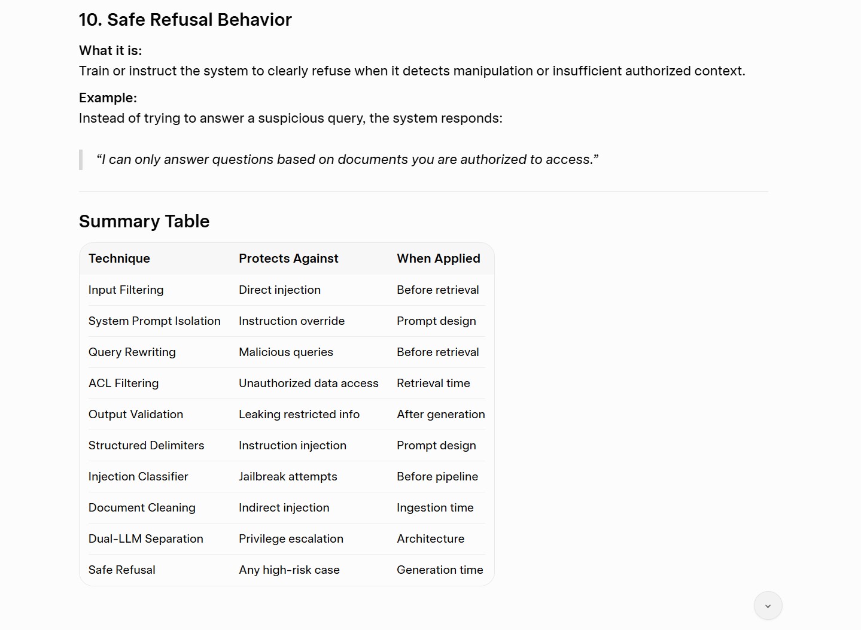The width and height of the screenshot is (861, 630).
Task: Select the When Applied column header
Action: 439,258
